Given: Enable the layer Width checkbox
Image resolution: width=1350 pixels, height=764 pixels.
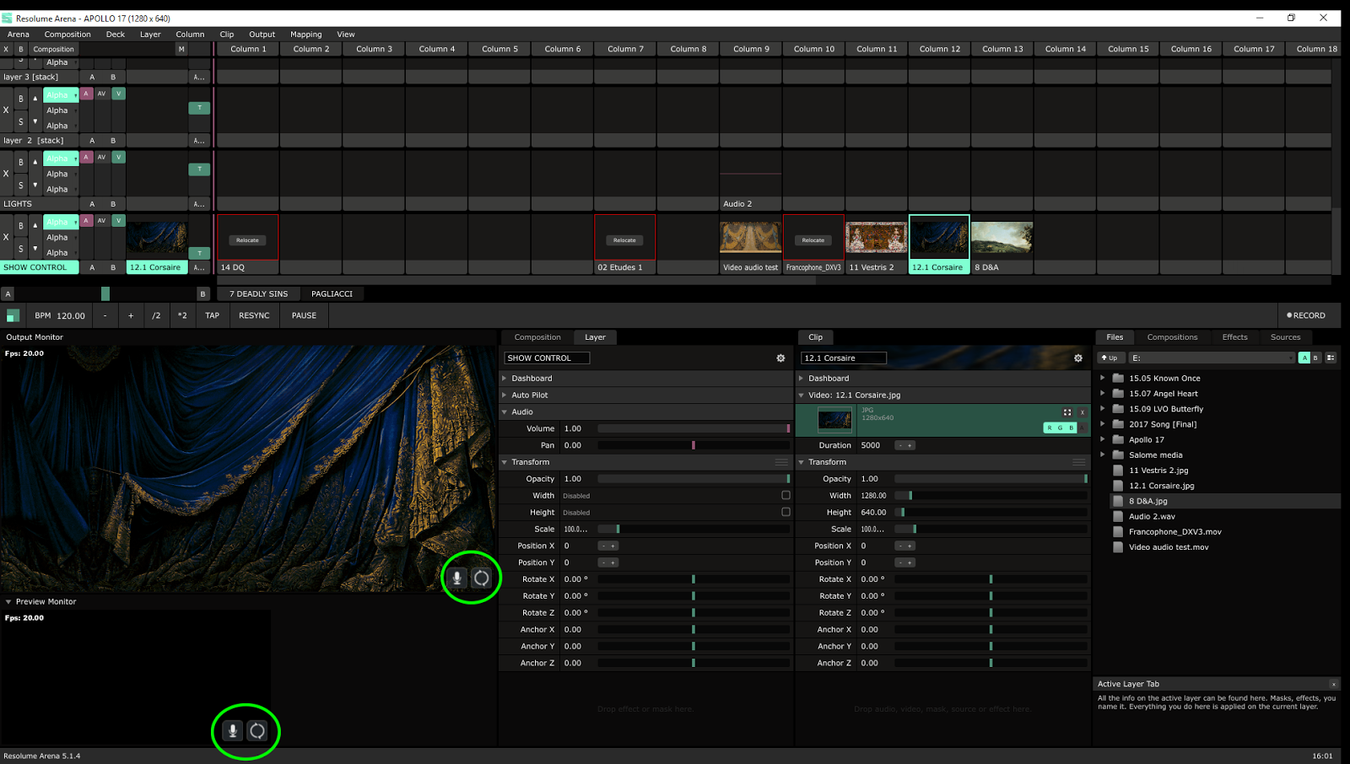Looking at the screenshot, I should click(786, 496).
